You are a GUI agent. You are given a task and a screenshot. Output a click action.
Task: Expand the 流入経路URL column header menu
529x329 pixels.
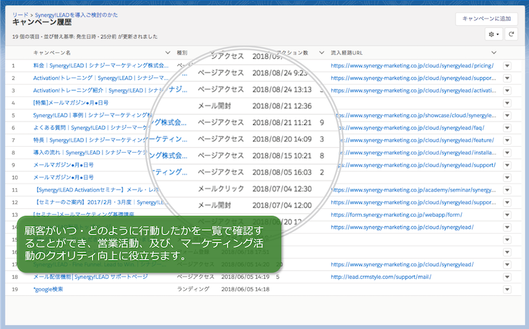[494, 53]
